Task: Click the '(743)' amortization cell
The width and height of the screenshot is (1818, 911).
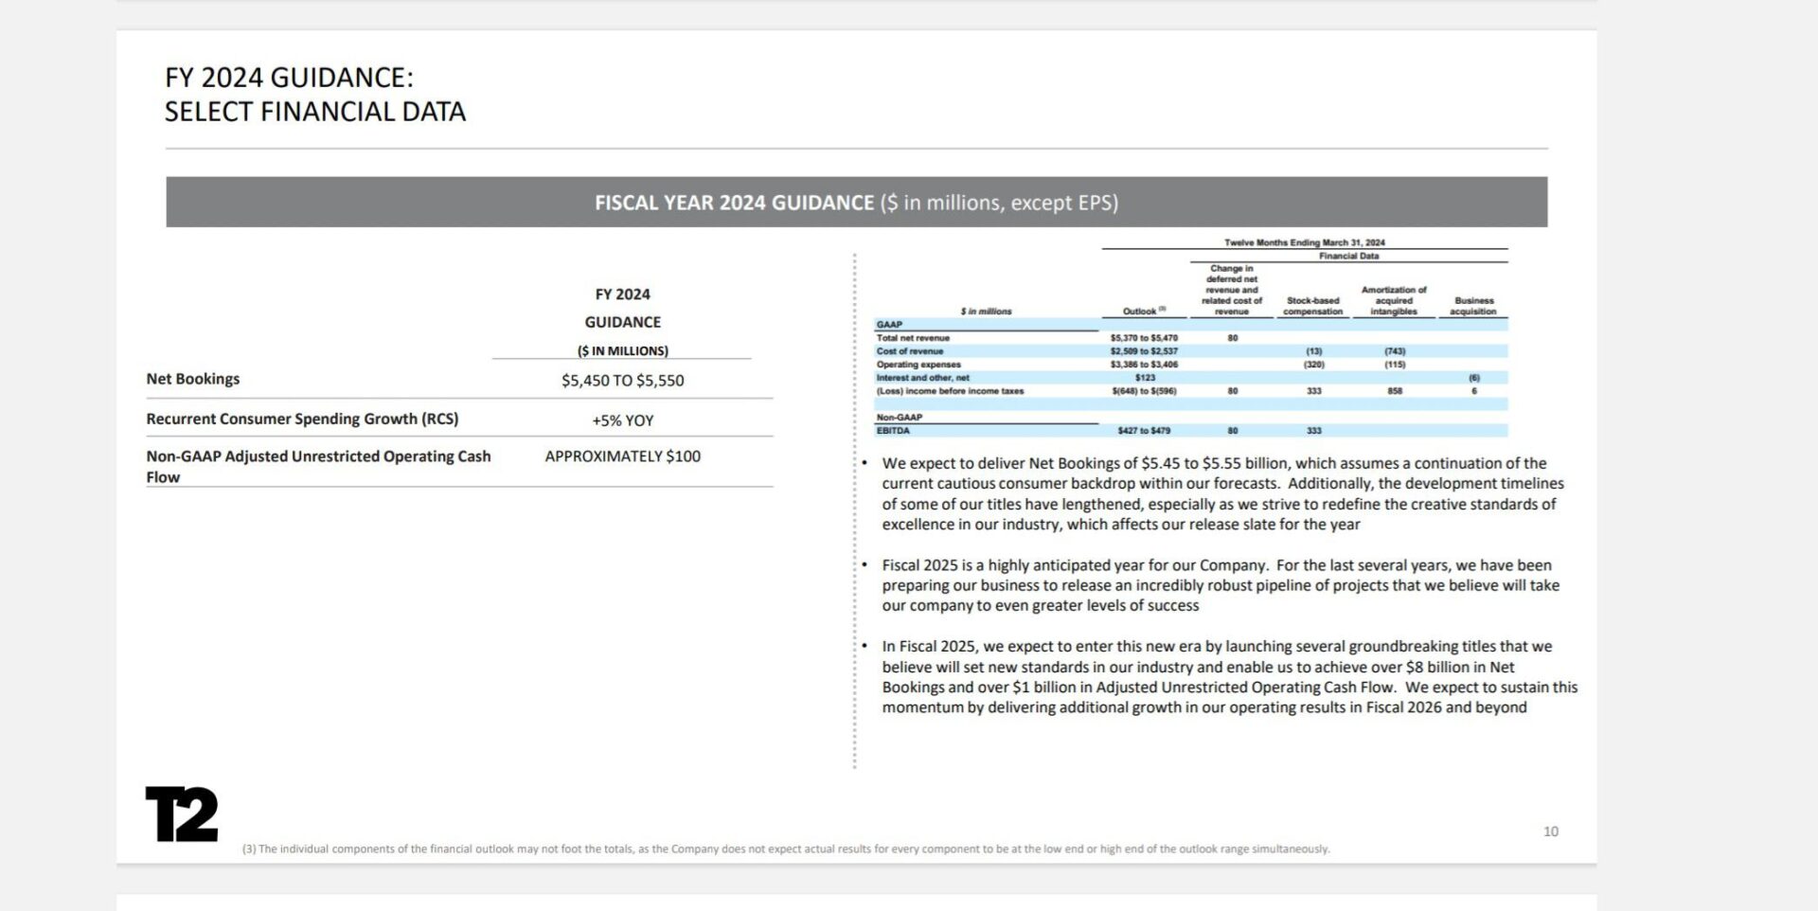Action: (1395, 351)
